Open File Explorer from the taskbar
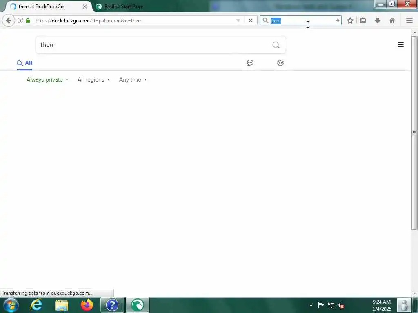The image size is (418, 313). point(62,305)
